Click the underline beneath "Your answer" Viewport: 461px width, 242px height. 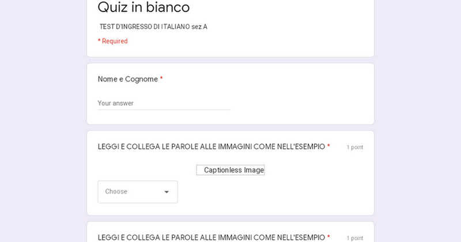164,109
